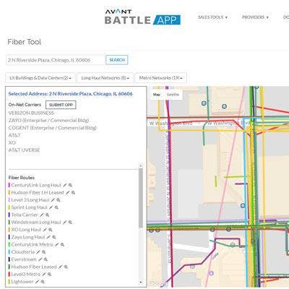Click the address search input field
The image size is (289, 289).
pyautogui.click(x=56, y=60)
